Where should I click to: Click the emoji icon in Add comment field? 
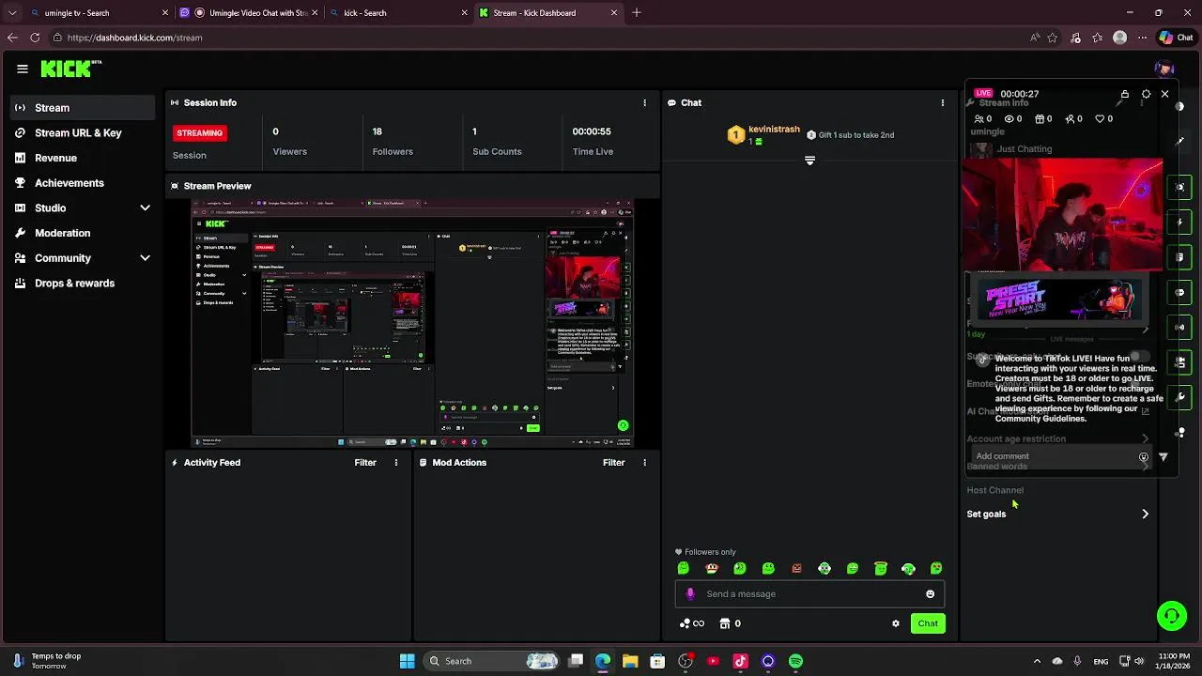pos(1143,457)
